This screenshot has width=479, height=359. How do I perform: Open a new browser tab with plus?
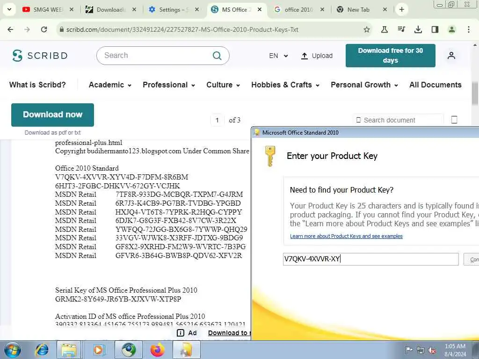tap(402, 9)
